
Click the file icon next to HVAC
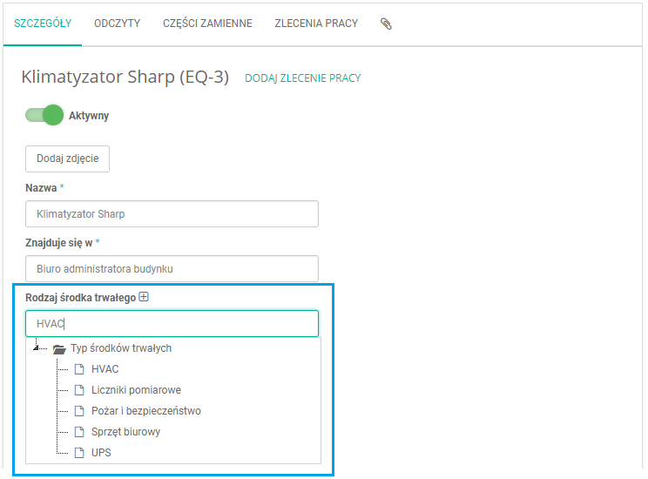tap(79, 369)
